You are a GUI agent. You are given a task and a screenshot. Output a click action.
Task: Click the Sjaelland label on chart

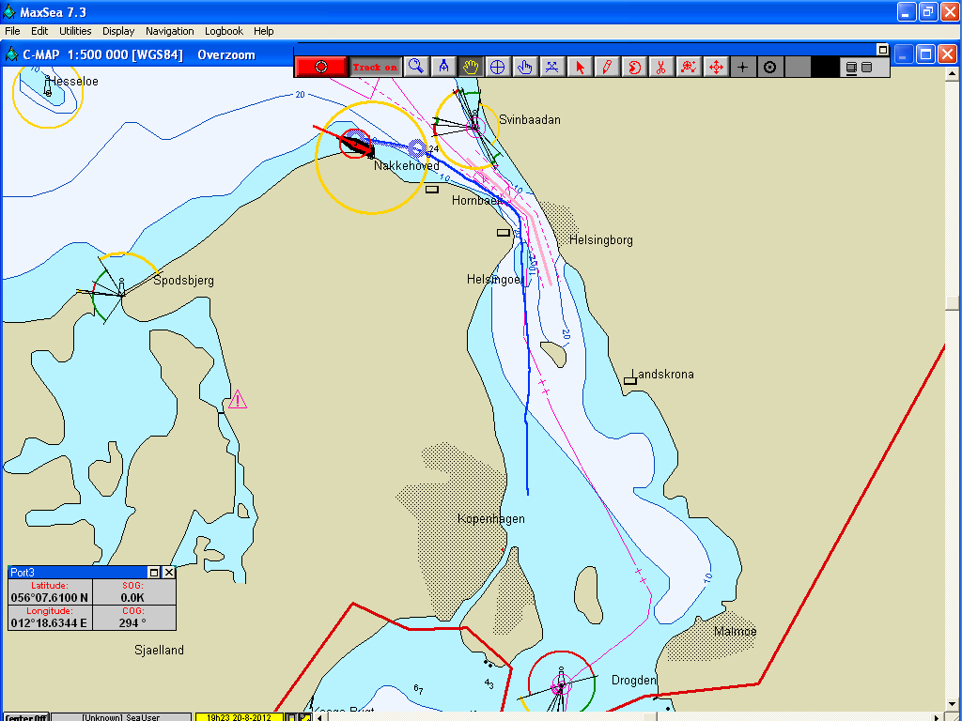pyautogui.click(x=159, y=650)
